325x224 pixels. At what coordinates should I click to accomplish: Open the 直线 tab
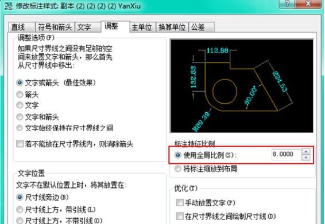click(x=22, y=27)
